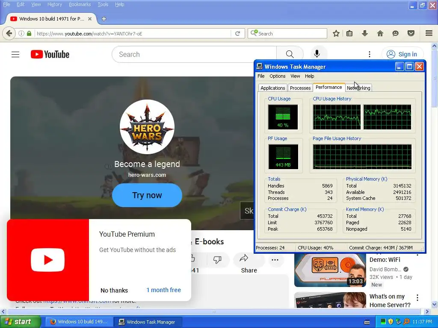Open Task Manager View menu
The image size is (438, 328).
point(295,76)
